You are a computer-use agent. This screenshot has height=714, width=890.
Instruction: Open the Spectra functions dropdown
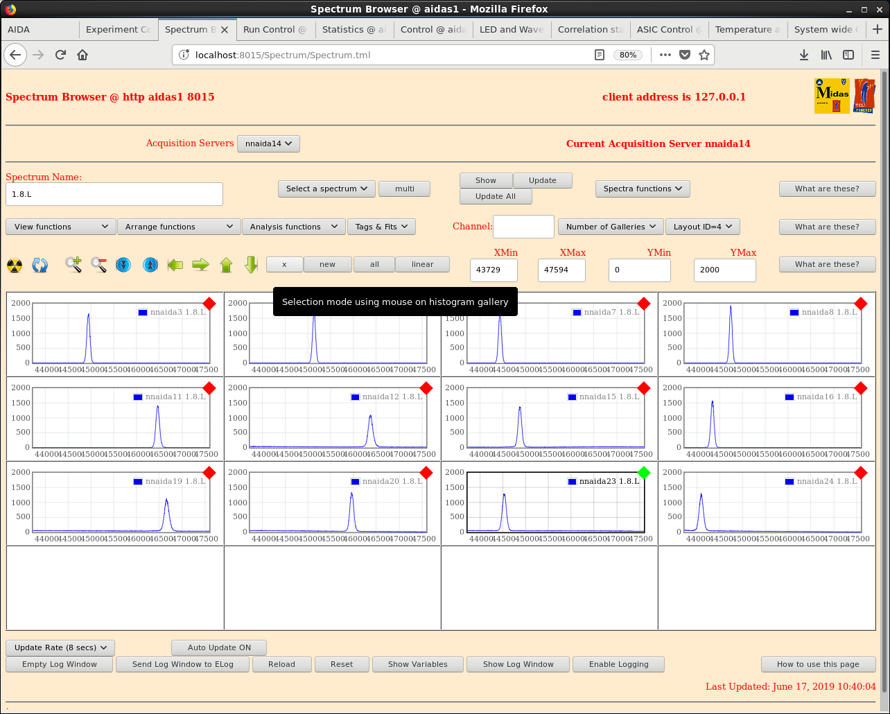(643, 189)
